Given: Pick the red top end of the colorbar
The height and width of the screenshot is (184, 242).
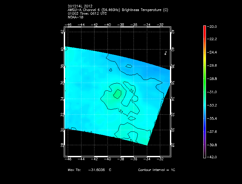Looking at the screenshot, I should pyautogui.click(x=204, y=27).
